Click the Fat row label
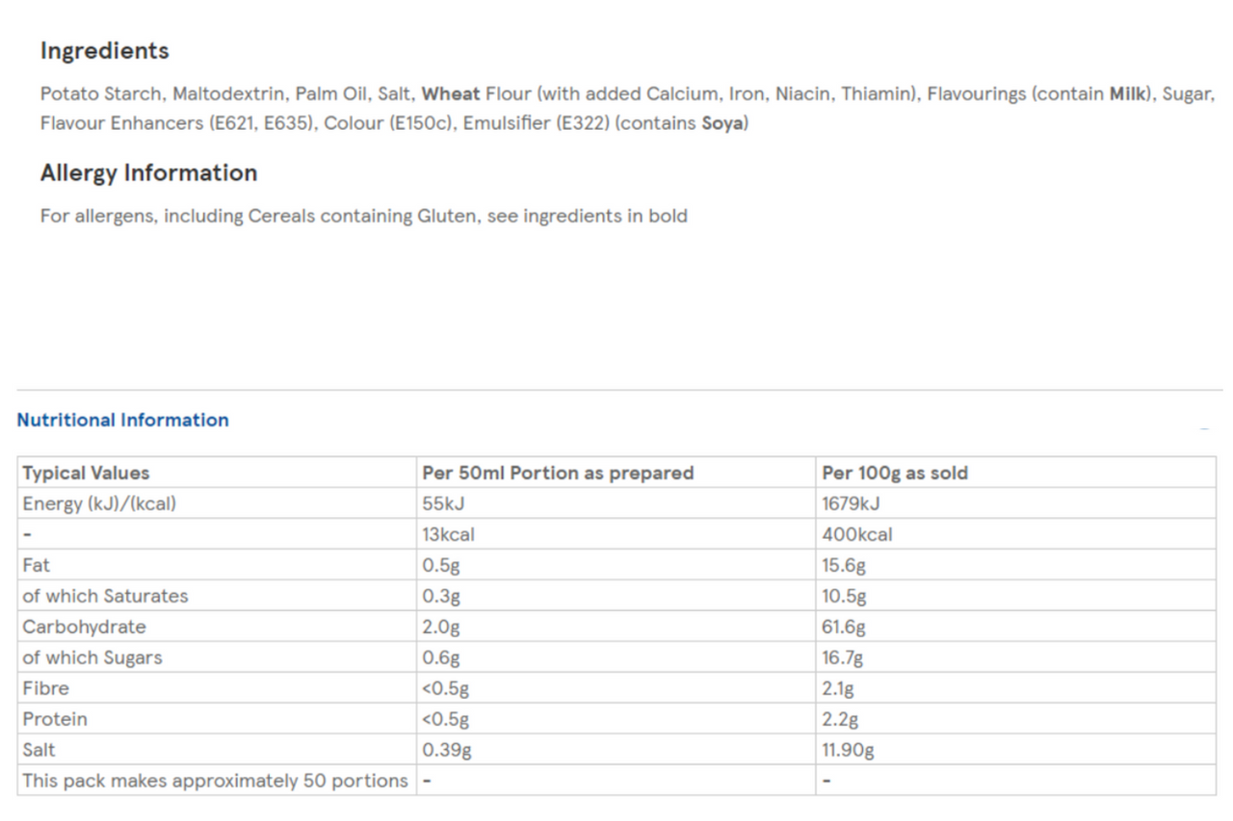 [x=36, y=565]
